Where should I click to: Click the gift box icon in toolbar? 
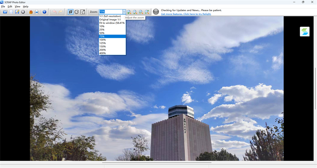coord(31,12)
